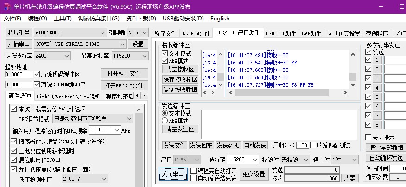This screenshot has height=187, width=406.
Task: Click the 周期(ms) 100 input field
Action: pyautogui.click(x=303, y=145)
